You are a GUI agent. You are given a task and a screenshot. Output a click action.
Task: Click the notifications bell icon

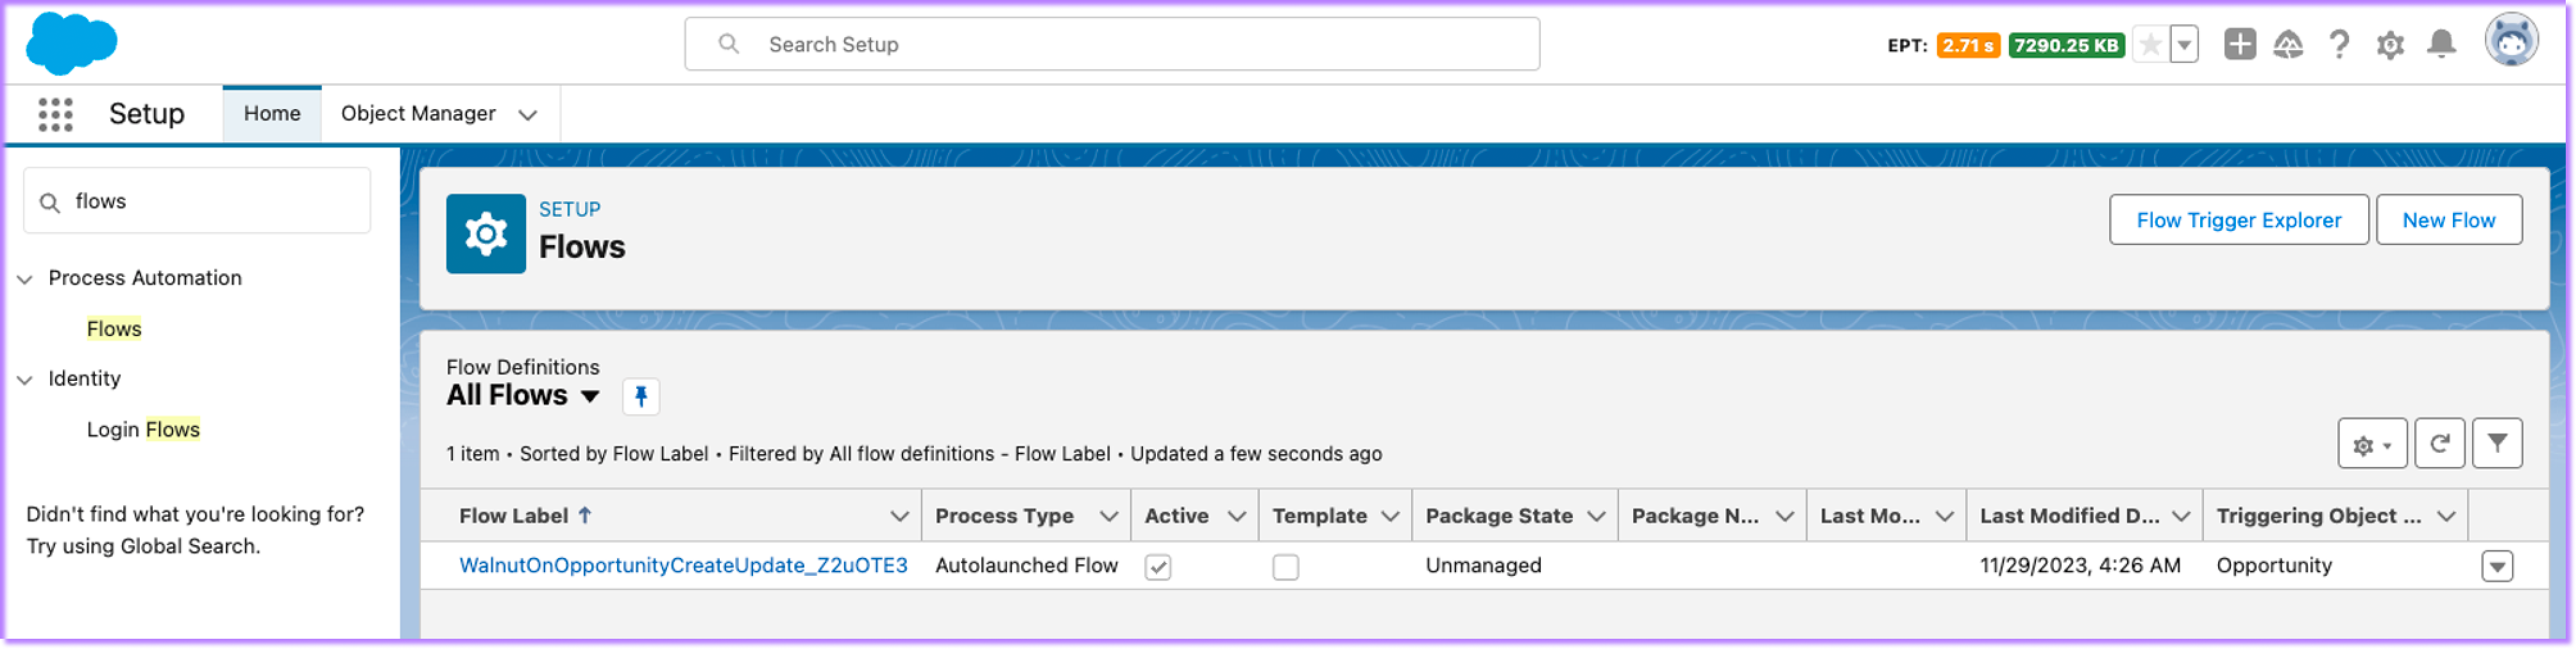click(x=2441, y=45)
